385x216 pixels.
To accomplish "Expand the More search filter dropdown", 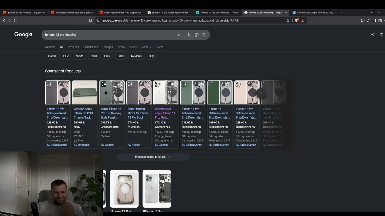I will (147, 47).
